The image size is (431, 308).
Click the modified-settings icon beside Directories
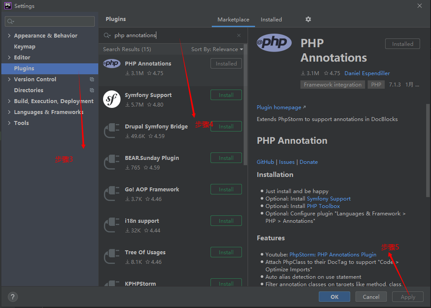point(91,90)
